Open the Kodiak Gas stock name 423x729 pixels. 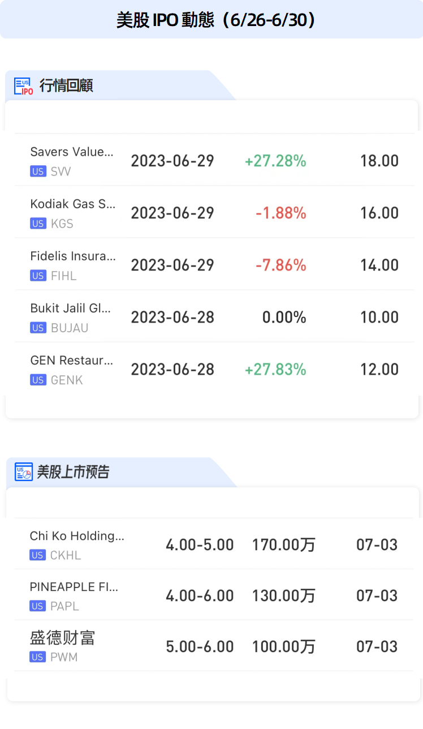coord(72,204)
